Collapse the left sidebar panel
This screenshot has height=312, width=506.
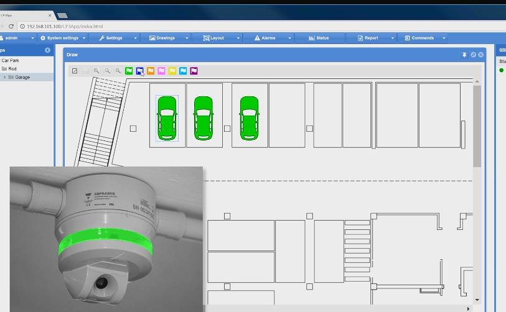(x=47, y=50)
